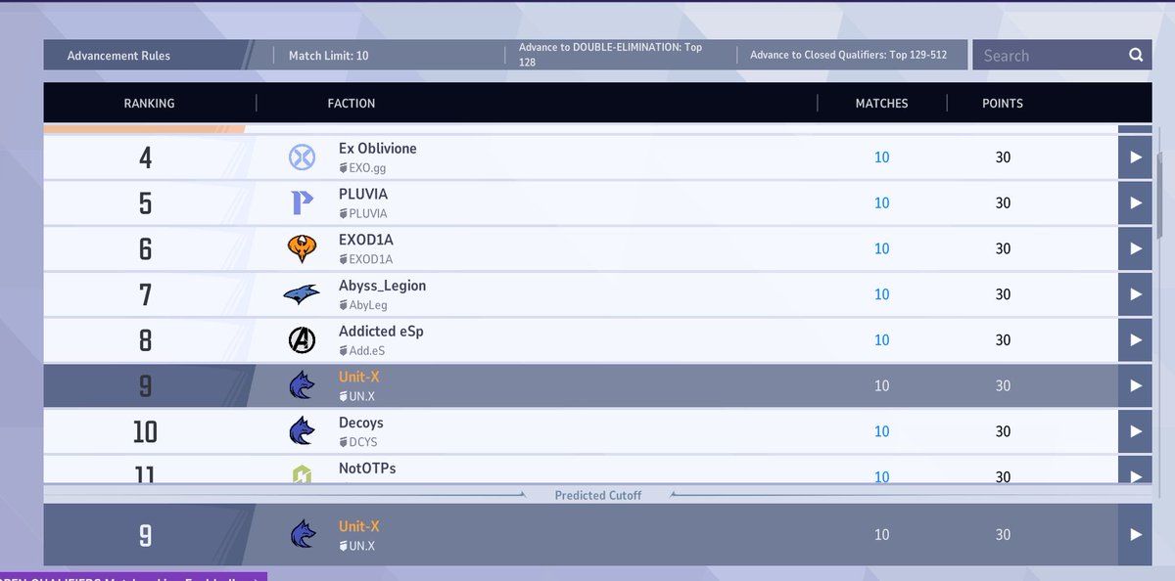Click rank number 4

[x=146, y=157]
